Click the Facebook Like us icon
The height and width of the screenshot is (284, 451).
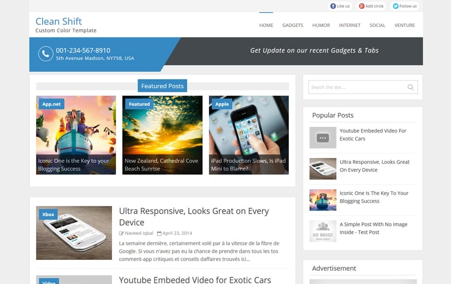point(334,6)
